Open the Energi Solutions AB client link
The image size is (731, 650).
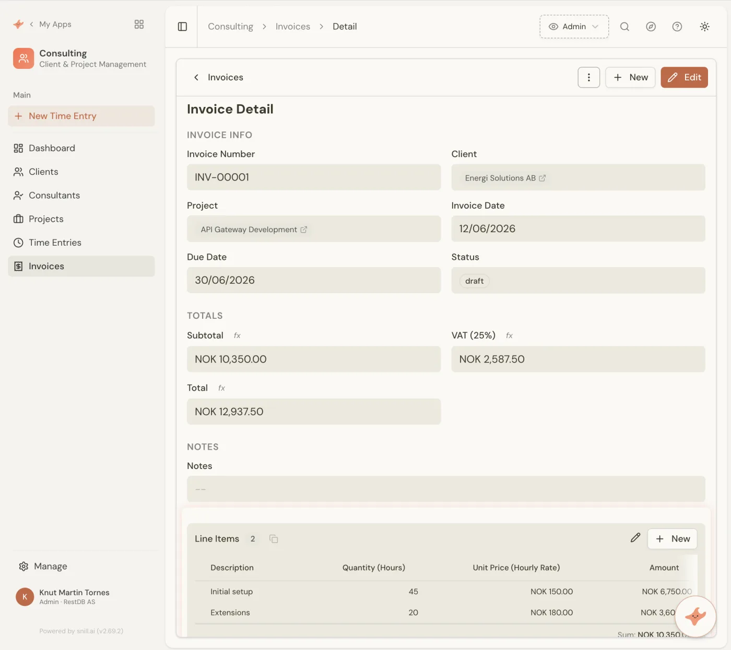click(505, 178)
